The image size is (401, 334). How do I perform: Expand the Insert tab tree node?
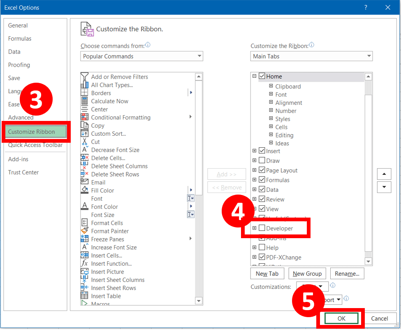pos(254,151)
